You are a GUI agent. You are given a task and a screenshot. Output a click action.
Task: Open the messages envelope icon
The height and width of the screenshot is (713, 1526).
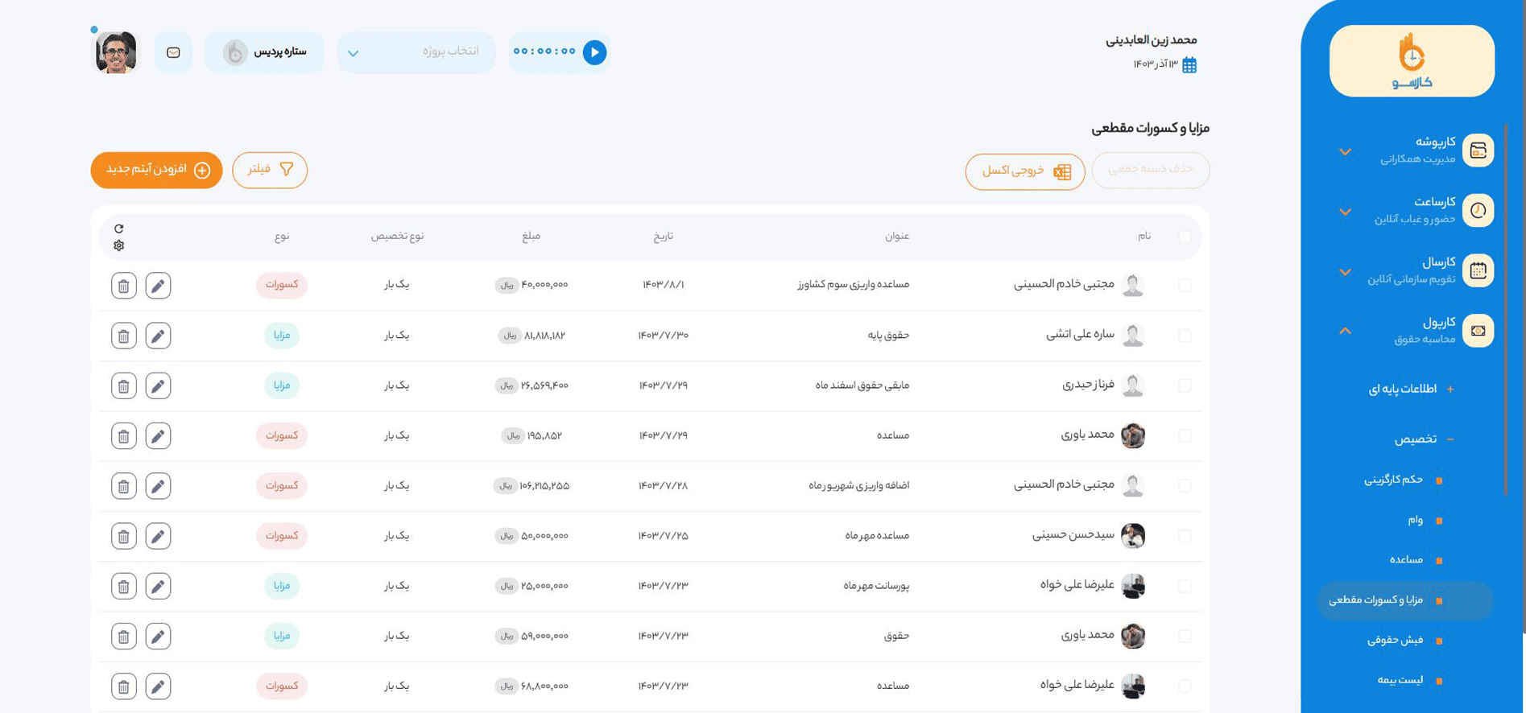click(173, 52)
